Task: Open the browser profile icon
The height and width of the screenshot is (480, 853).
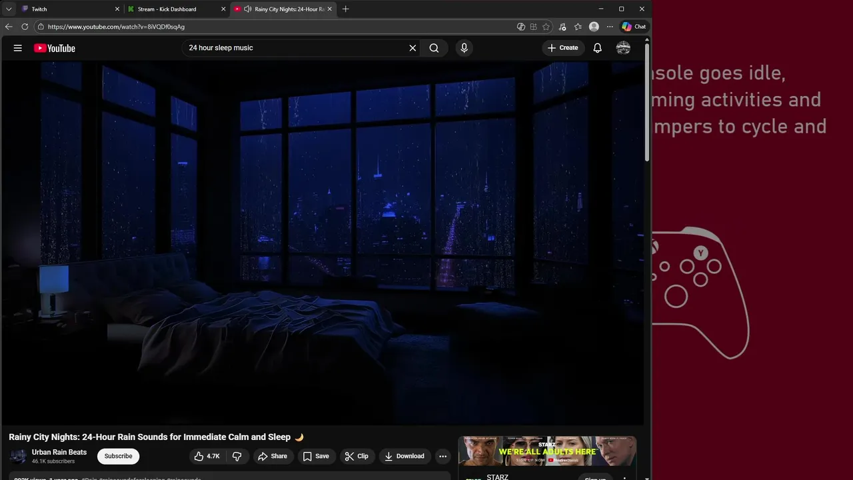Action: (594, 27)
